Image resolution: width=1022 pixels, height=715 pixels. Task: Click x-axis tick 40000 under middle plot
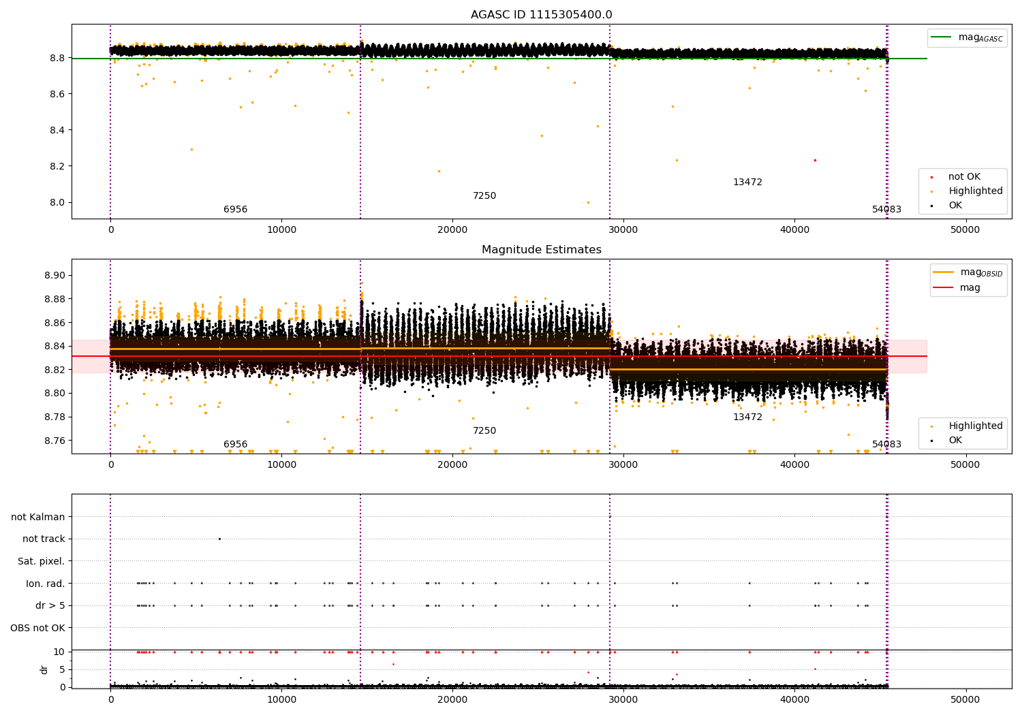(x=794, y=464)
